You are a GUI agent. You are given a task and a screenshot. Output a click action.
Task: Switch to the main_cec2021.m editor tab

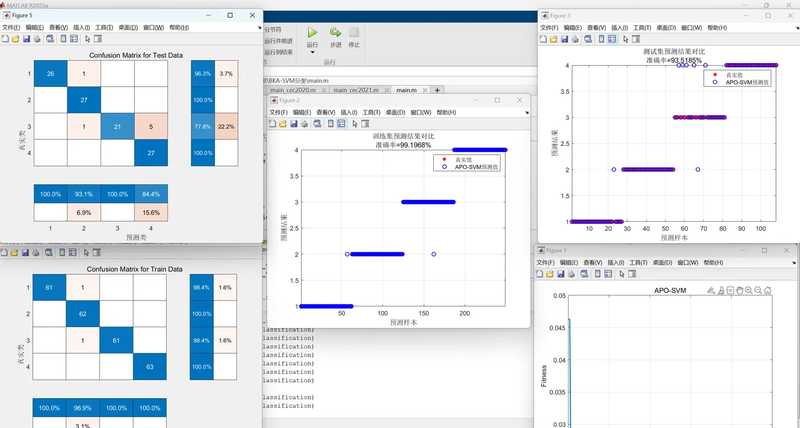pos(355,90)
